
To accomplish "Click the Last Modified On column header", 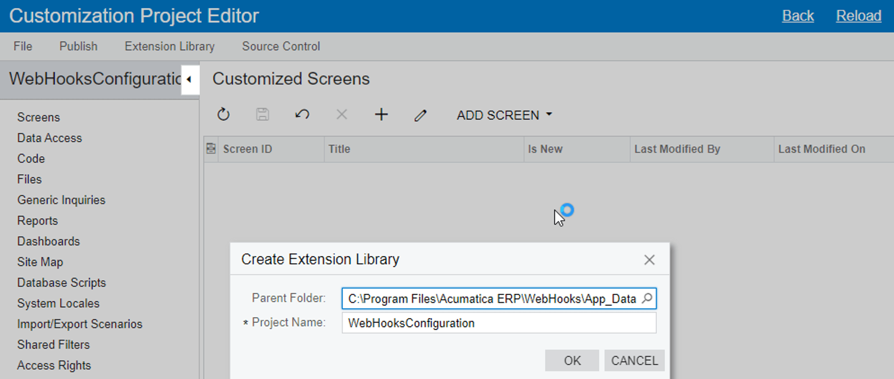I will (x=834, y=149).
